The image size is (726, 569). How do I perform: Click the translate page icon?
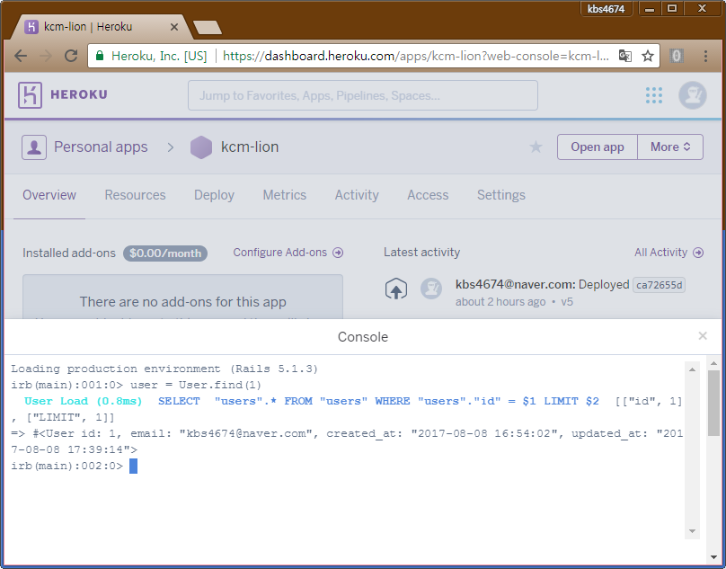click(x=625, y=56)
